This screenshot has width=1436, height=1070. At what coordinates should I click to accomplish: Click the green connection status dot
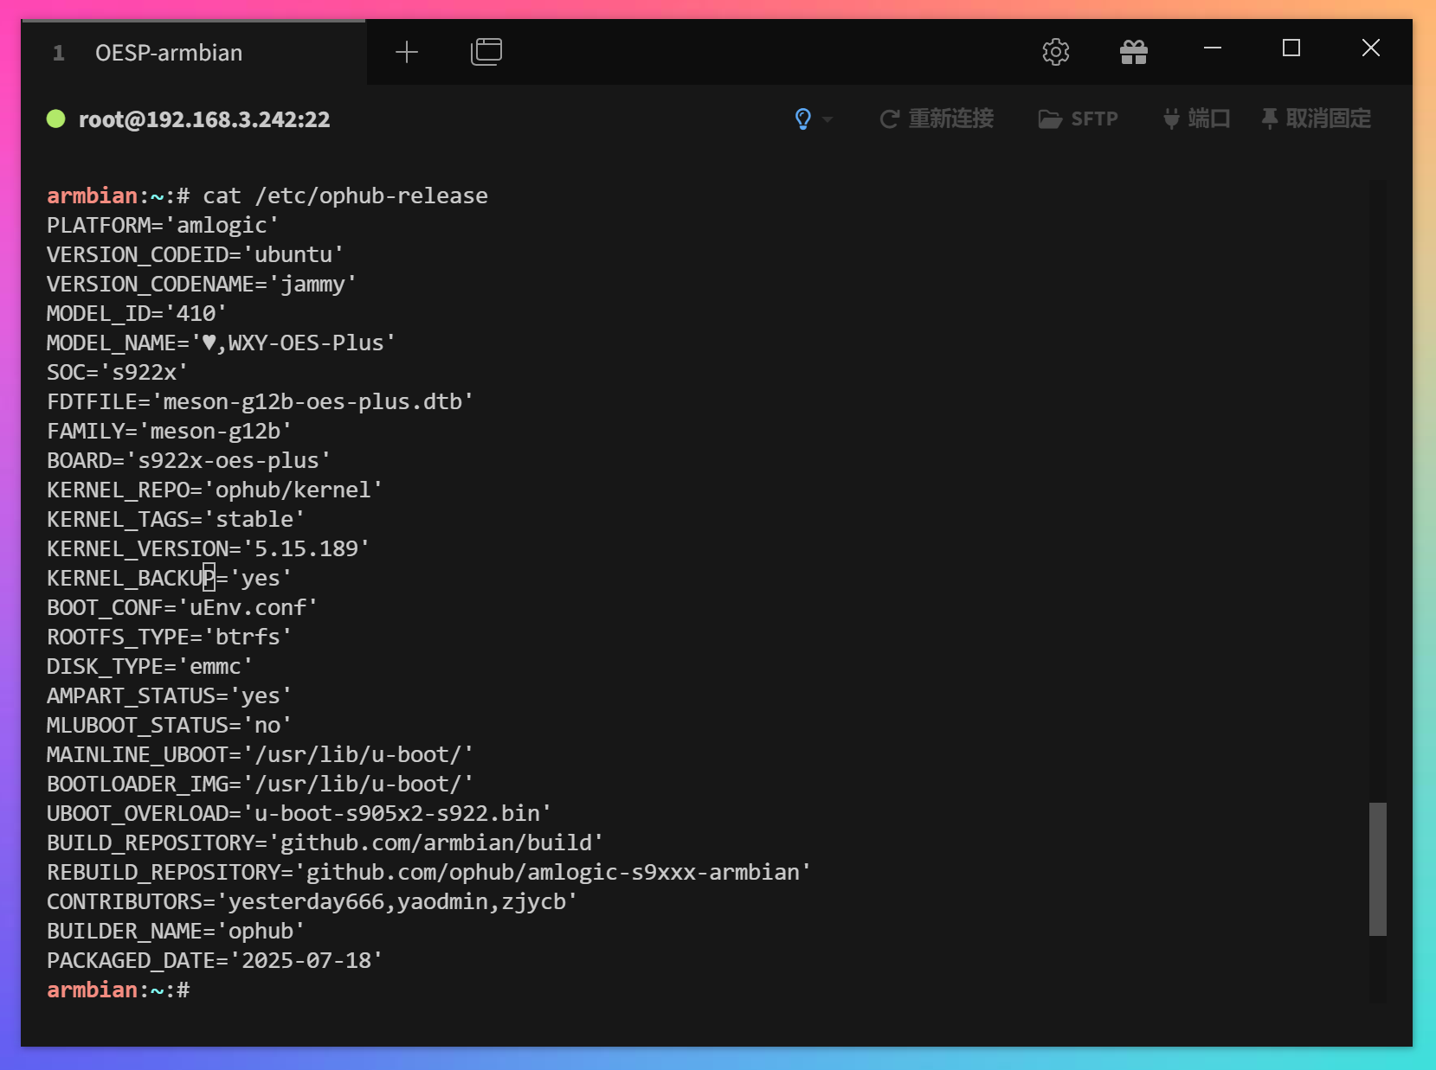(x=56, y=119)
